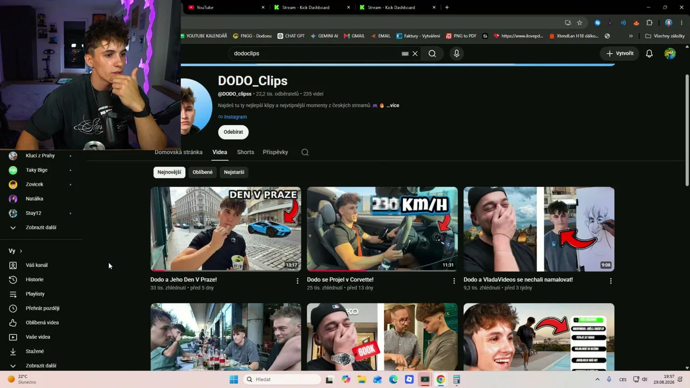The image size is (690, 388).
Task: Open the GEMINI AI bookmark
Action: [x=325, y=36]
